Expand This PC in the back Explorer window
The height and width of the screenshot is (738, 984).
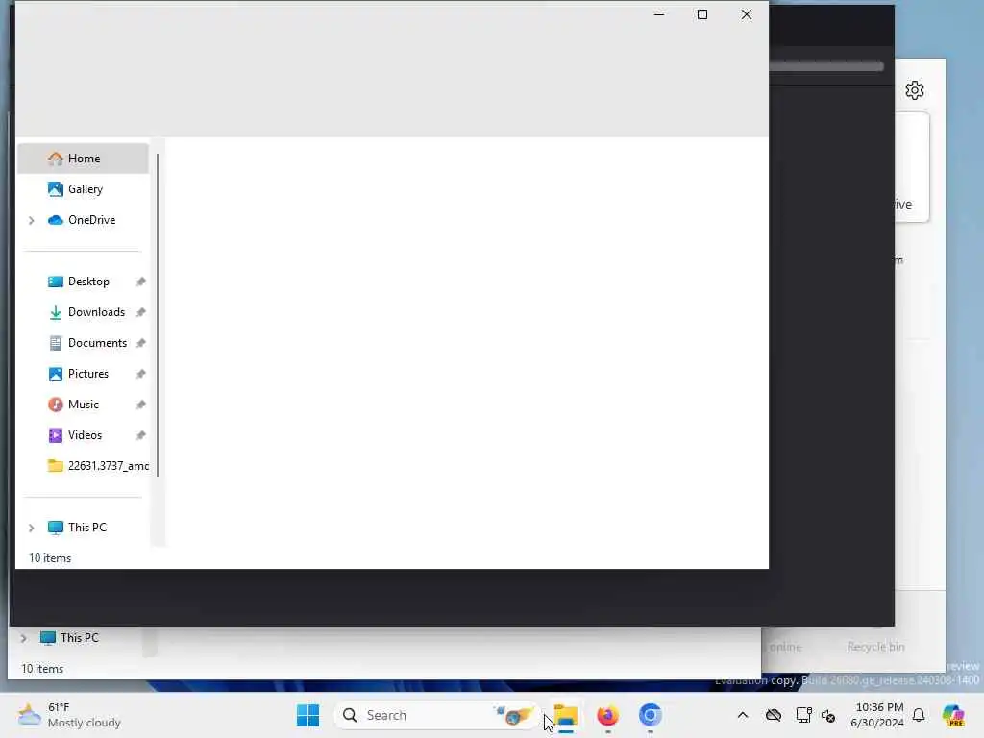(x=24, y=638)
